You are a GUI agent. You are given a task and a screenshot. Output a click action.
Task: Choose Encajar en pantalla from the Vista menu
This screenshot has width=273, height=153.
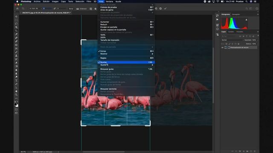pyautogui.click(x=126, y=27)
